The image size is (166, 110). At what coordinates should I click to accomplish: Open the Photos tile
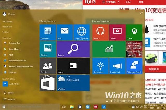coord(48,49)
